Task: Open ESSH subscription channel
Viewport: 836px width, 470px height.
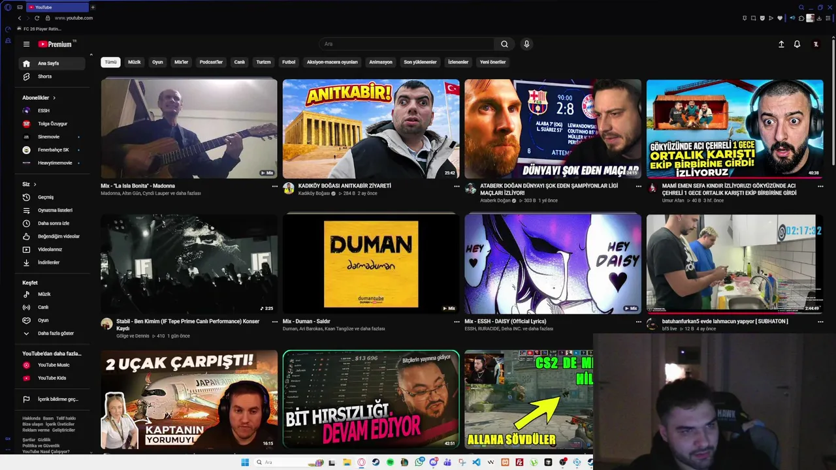Action: point(52,110)
